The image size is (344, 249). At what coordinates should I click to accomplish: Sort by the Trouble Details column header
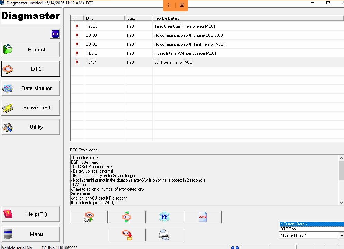pos(248,18)
